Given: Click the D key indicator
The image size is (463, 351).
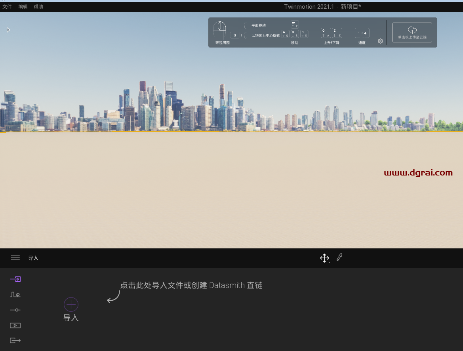Looking at the screenshot, I should (304, 34).
